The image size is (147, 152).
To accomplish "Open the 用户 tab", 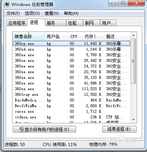I will tap(108, 23).
